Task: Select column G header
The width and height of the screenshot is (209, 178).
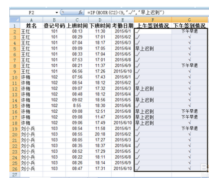Action: [x=189, y=20]
